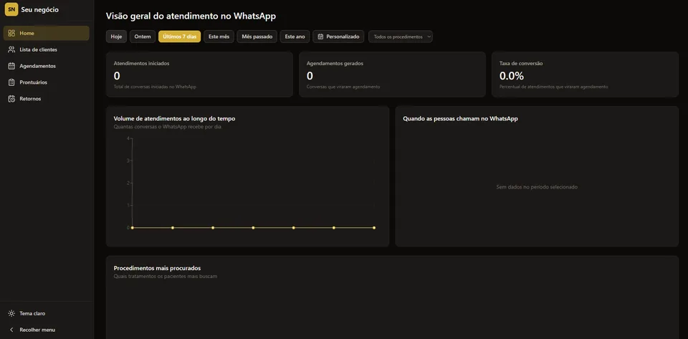This screenshot has width=688, height=339.
Task: Click Quando as pessoas chamam no WhatsApp heading
Action: [460, 118]
